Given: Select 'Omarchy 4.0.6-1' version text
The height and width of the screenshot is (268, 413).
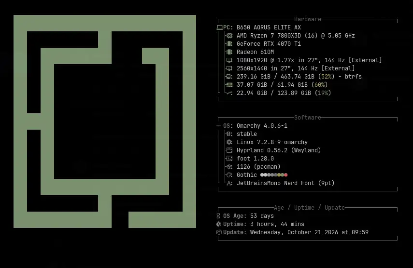Looking at the screenshot, I should pos(262,126).
